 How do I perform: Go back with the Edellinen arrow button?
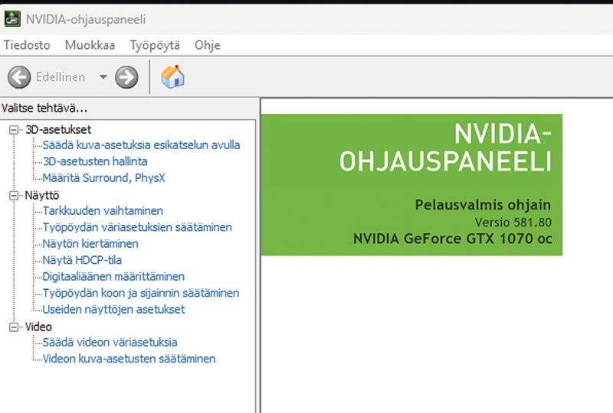coord(19,77)
